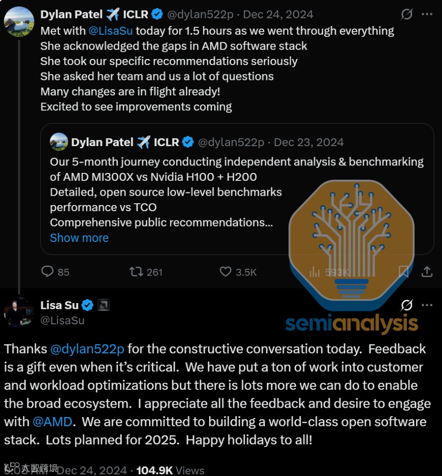442x476 pixels.
Task: Share Dylan Patel's tweet via share icon
Action: point(427,272)
